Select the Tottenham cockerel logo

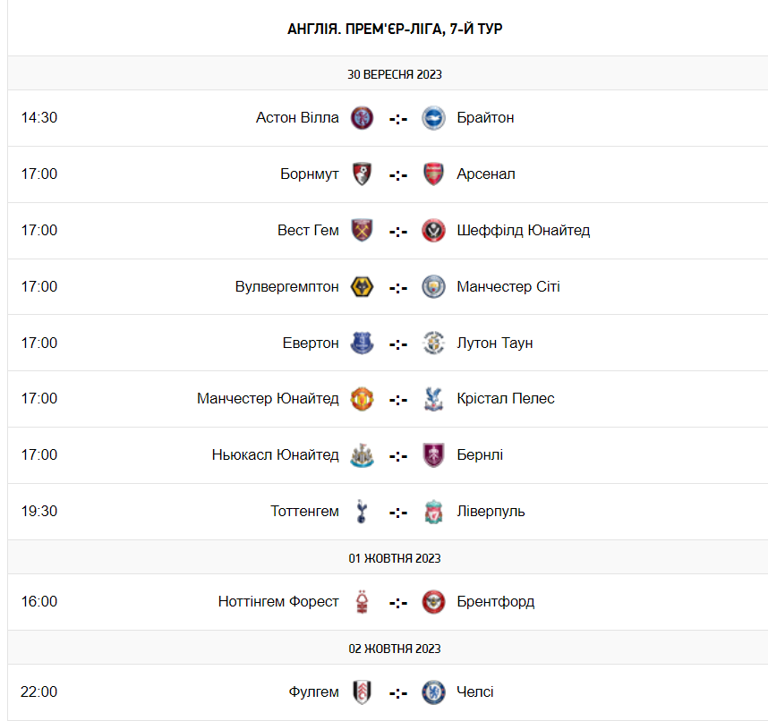pyautogui.click(x=363, y=512)
